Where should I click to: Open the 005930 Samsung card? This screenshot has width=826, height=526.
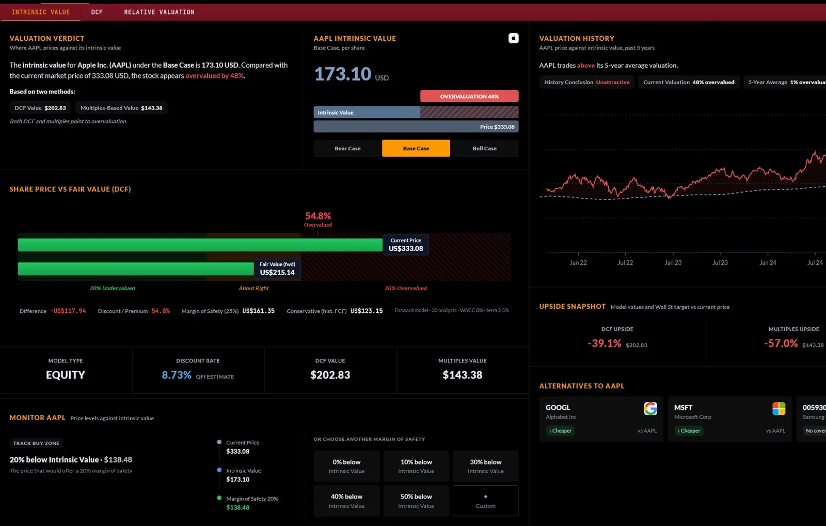[x=811, y=419]
